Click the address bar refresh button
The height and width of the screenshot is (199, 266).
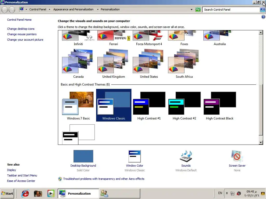tap(198, 10)
